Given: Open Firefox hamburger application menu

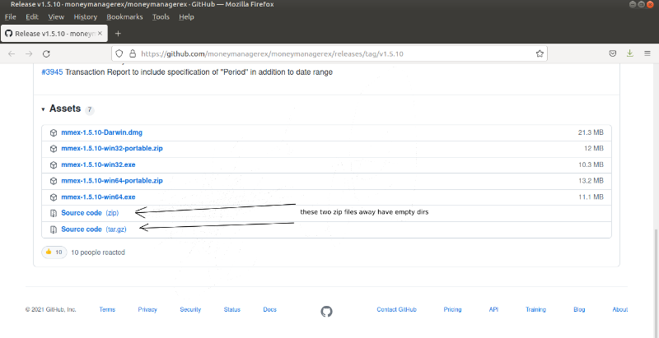Looking at the screenshot, I should coord(647,53).
